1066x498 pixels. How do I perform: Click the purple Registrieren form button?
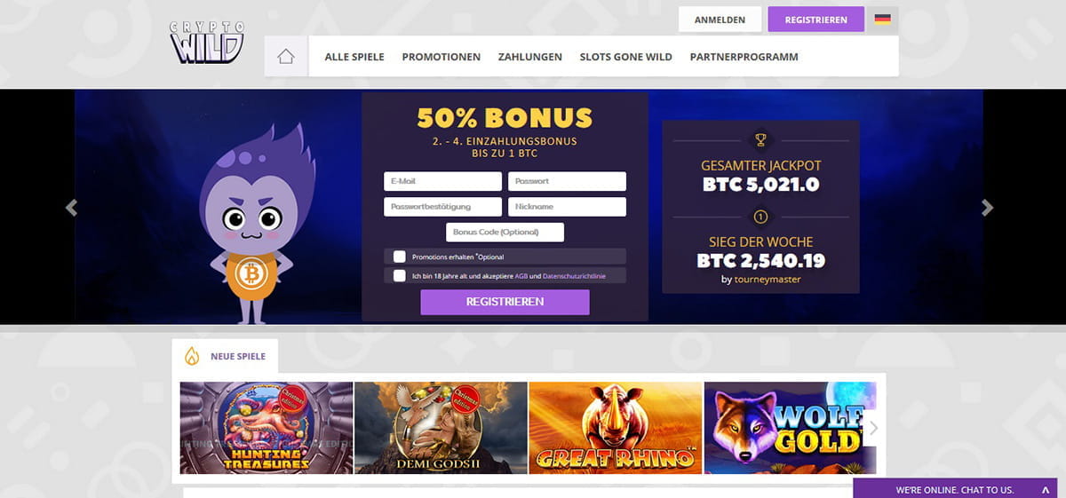coord(505,302)
